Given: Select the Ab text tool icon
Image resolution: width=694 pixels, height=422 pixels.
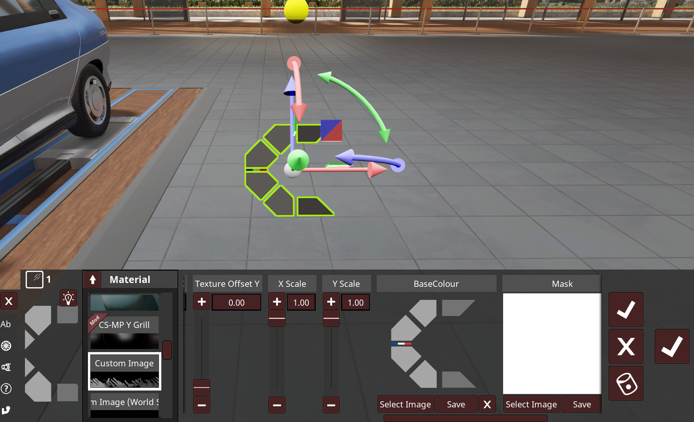Looking at the screenshot, I should pyautogui.click(x=6, y=324).
